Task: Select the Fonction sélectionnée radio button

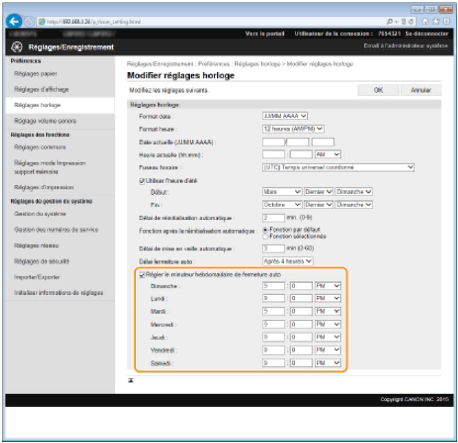Action: coord(265,237)
